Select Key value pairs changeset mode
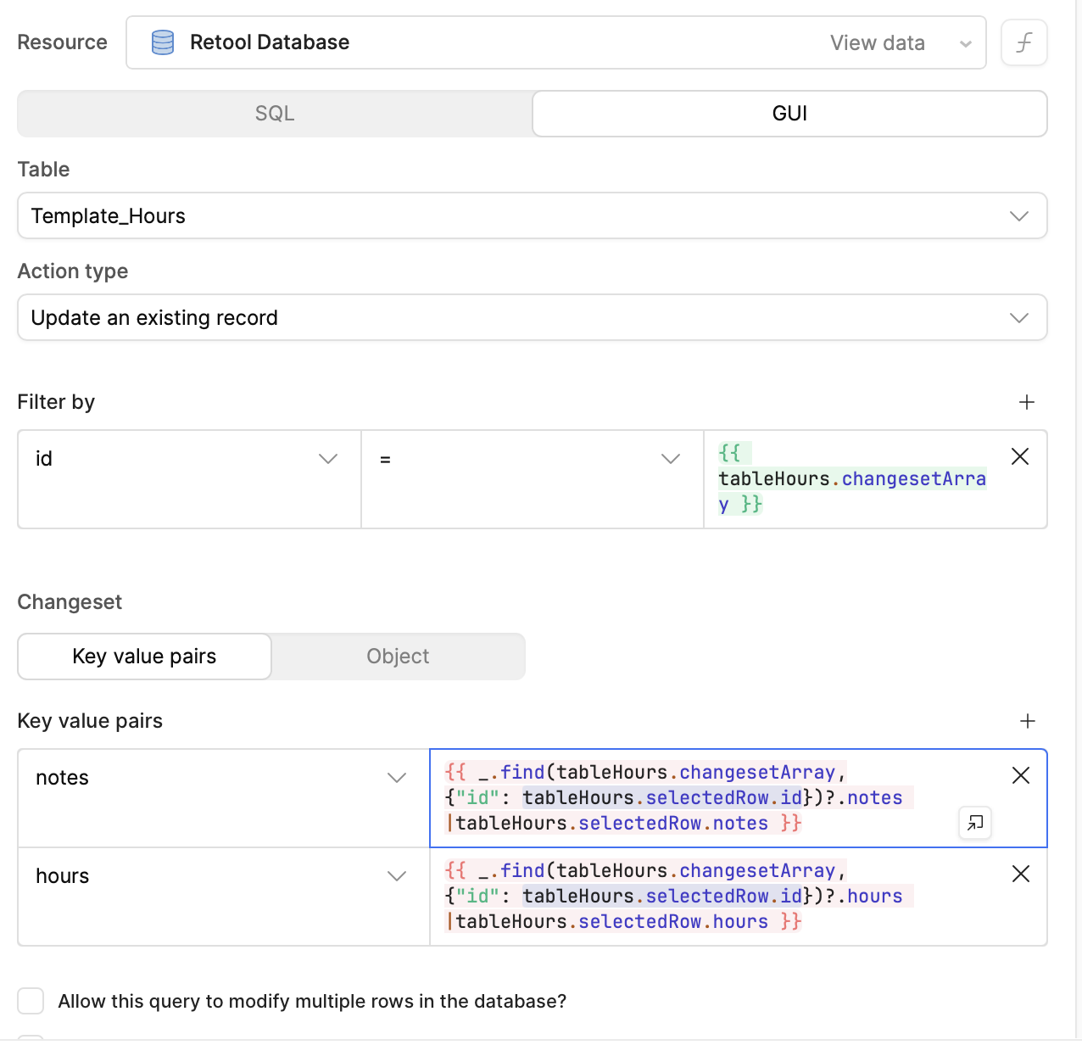This screenshot has height=1045, width=1082. click(x=144, y=657)
